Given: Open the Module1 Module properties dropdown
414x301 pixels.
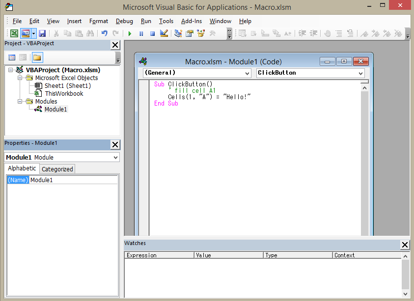Looking at the screenshot, I should [x=115, y=157].
